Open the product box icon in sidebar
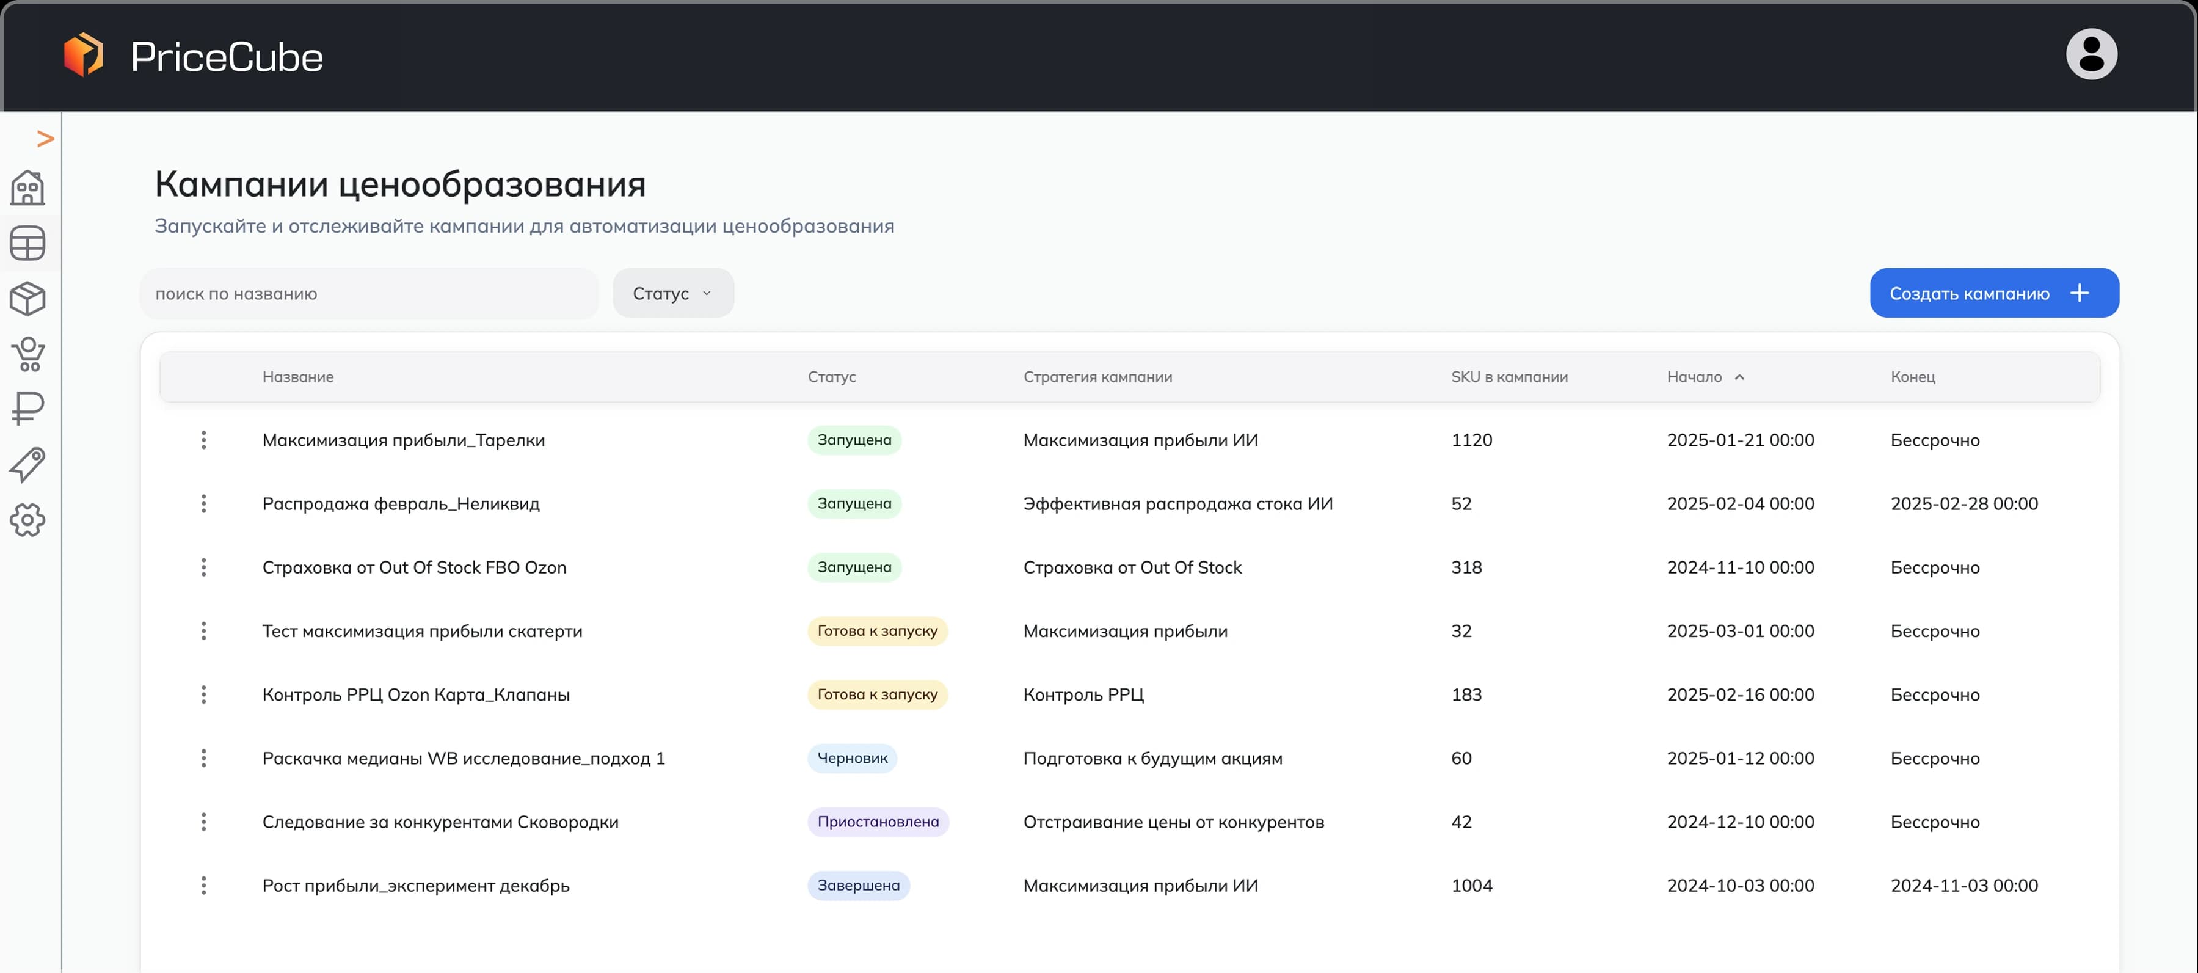 coord(27,299)
